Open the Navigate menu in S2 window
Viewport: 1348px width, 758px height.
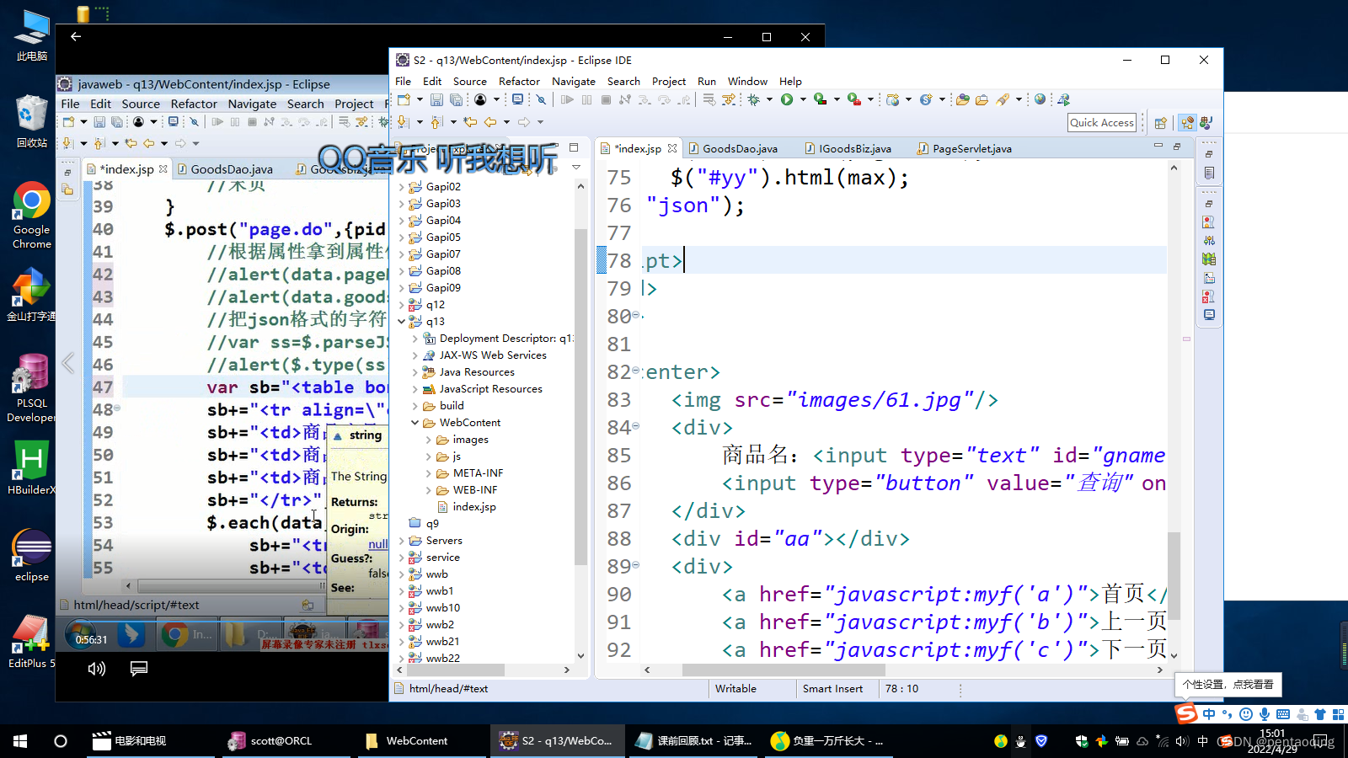(x=574, y=82)
